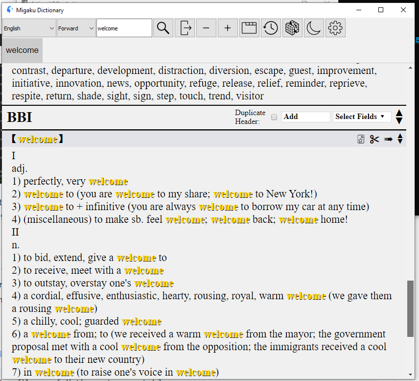Click the search input containing welcome
Viewport: 419px width, 381px height.
pyautogui.click(x=124, y=28)
